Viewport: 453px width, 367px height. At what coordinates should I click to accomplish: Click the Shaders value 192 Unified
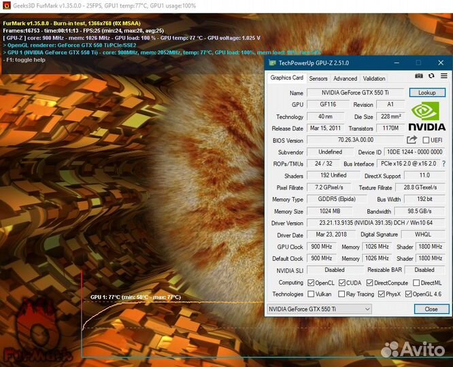tap(333, 175)
